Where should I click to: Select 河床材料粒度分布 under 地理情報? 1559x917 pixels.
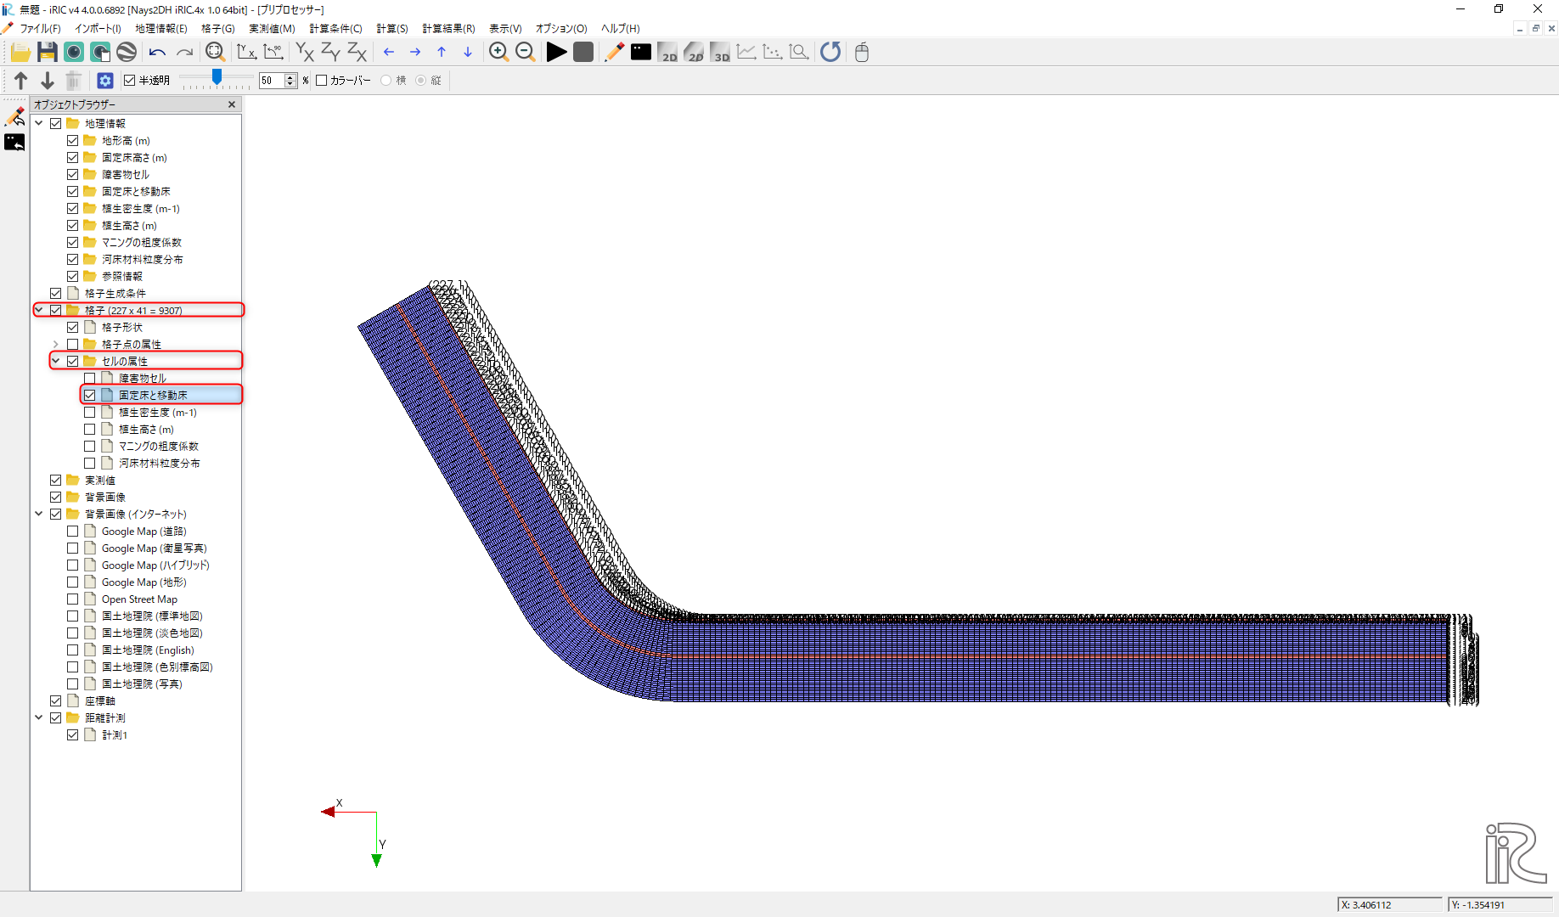click(143, 260)
